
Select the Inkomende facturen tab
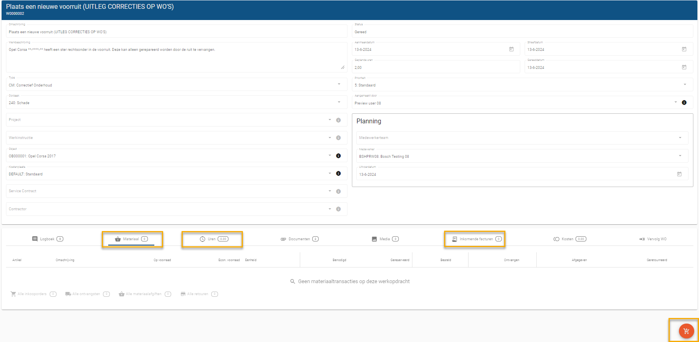(x=476, y=239)
